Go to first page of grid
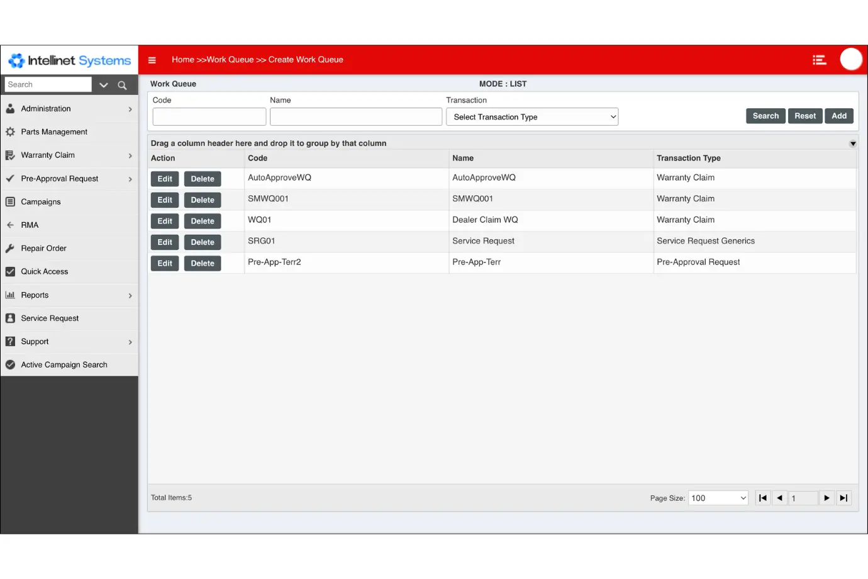This screenshot has width=868, height=579. (763, 498)
